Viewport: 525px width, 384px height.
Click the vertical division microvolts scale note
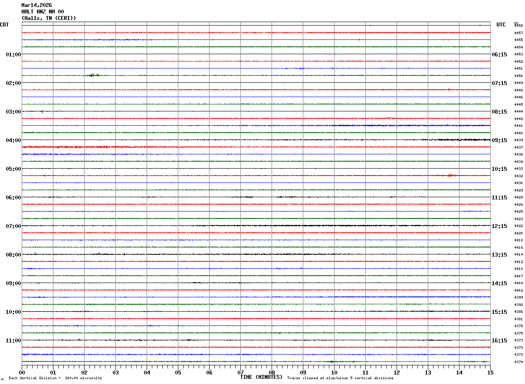click(55, 378)
